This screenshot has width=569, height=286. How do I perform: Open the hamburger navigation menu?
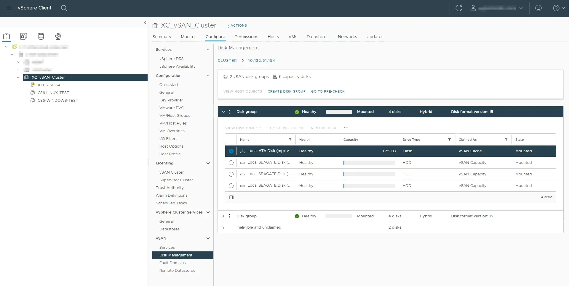coord(9,8)
